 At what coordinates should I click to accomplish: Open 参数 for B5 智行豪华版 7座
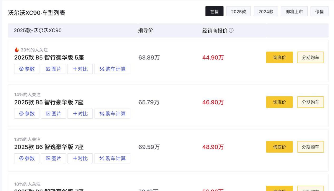click(x=27, y=114)
